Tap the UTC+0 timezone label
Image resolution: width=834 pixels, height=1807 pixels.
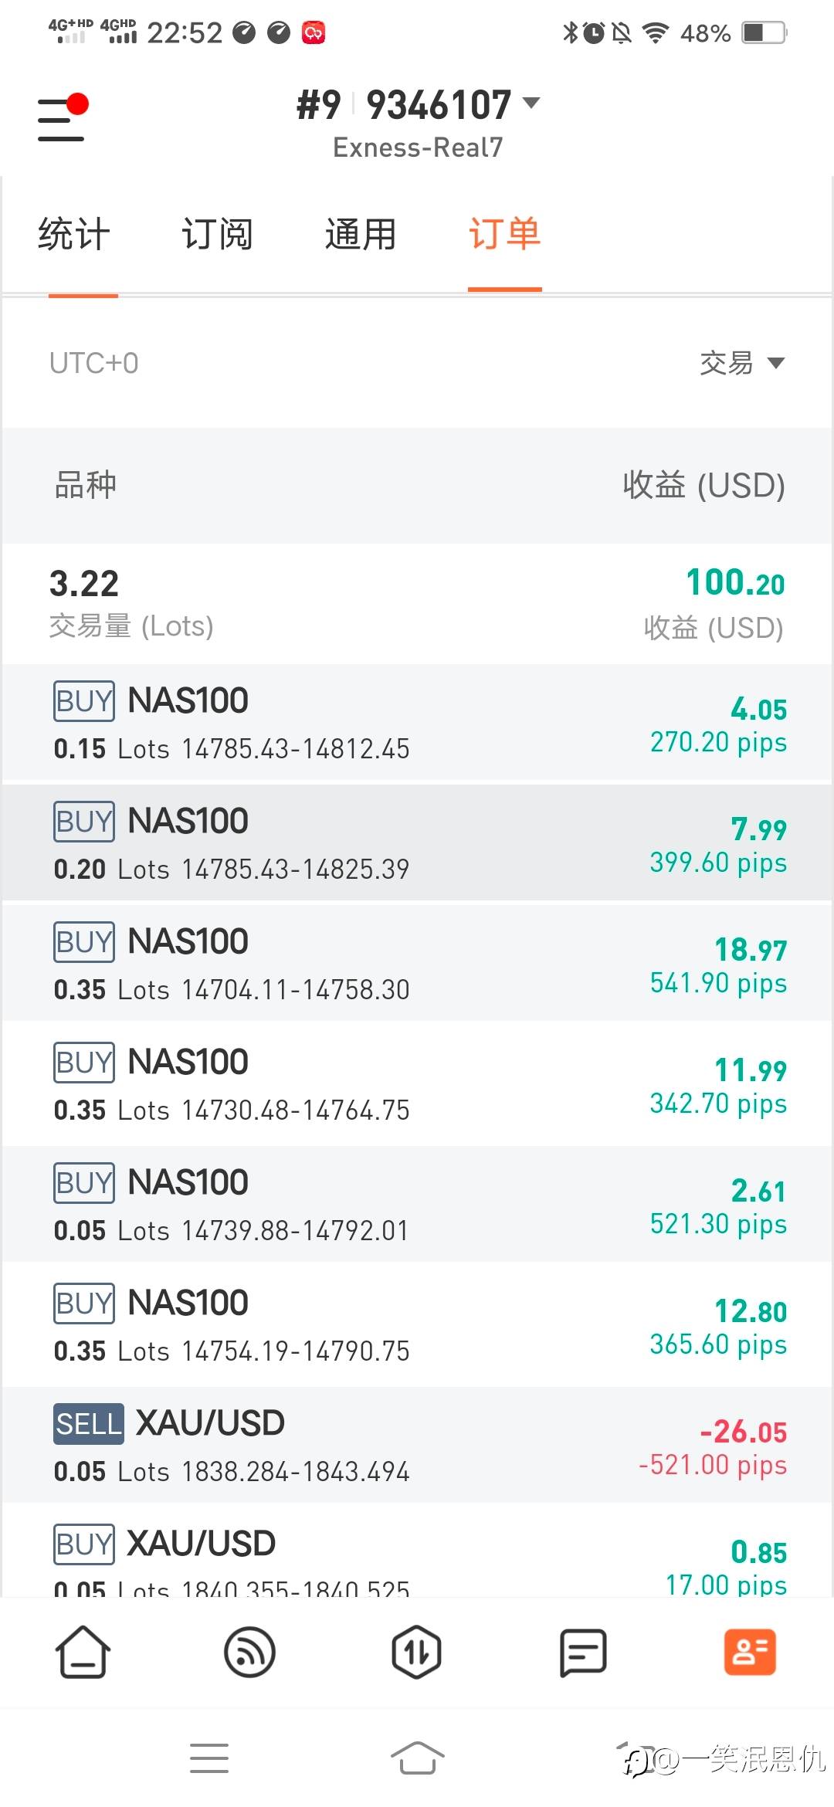point(94,363)
